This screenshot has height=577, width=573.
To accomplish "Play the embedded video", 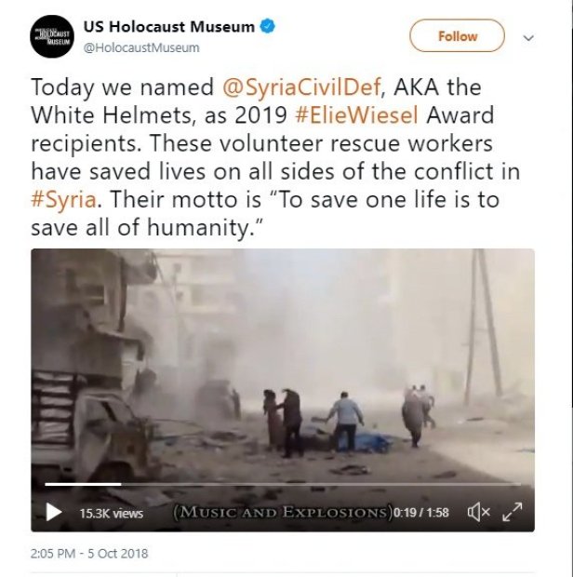I will pyautogui.click(x=54, y=512).
